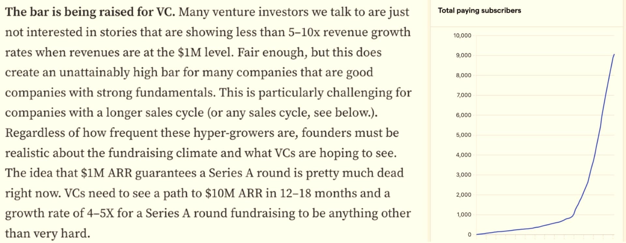Click the peak of the blue subscriber line
The height and width of the screenshot is (243, 626).
click(614, 55)
